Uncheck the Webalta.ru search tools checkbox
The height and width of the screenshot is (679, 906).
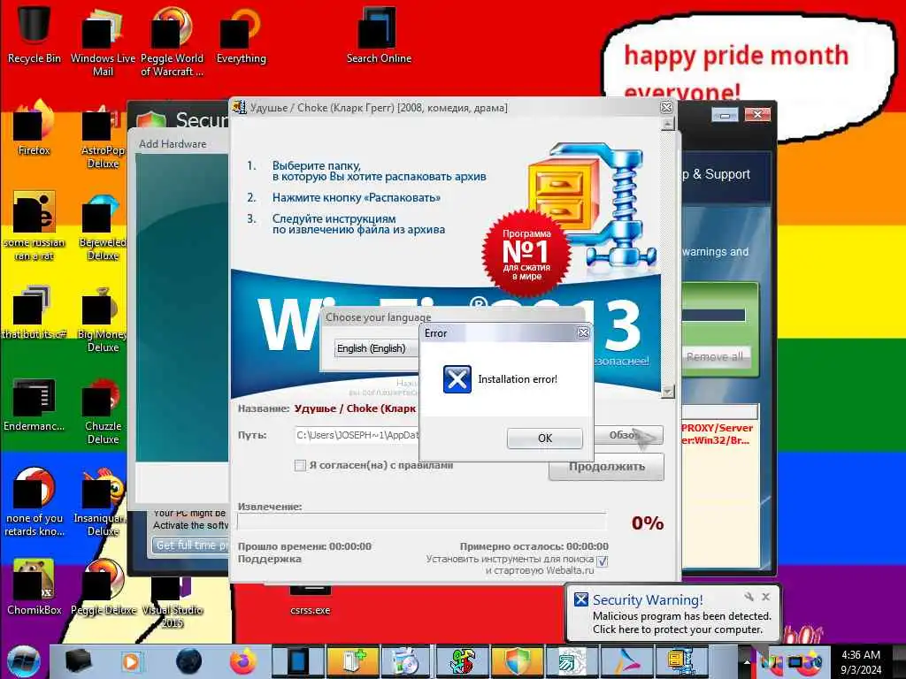602,561
